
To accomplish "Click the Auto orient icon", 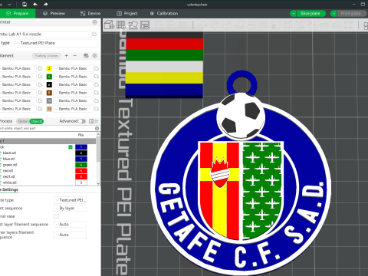I will [133, 25].
